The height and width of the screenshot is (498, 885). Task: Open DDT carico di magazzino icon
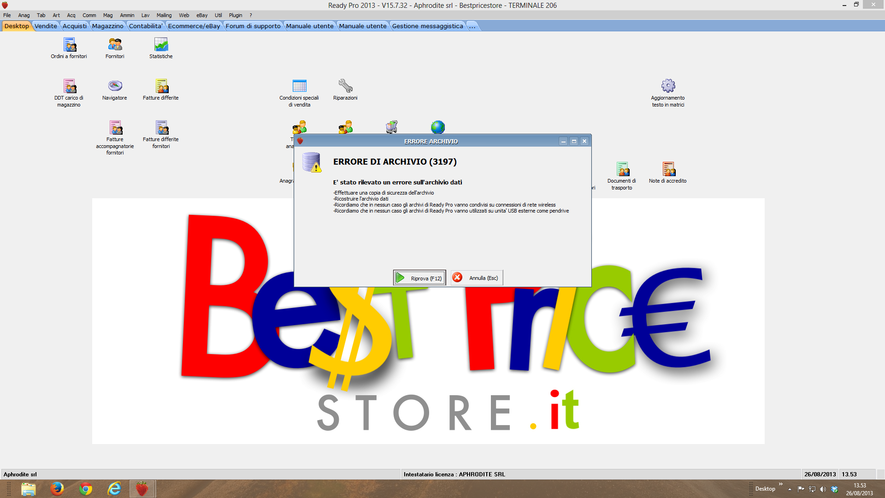(x=69, y=86)
